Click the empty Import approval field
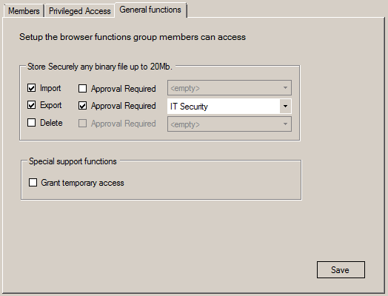This screenshot has width=388, height=296. point(230,88)
